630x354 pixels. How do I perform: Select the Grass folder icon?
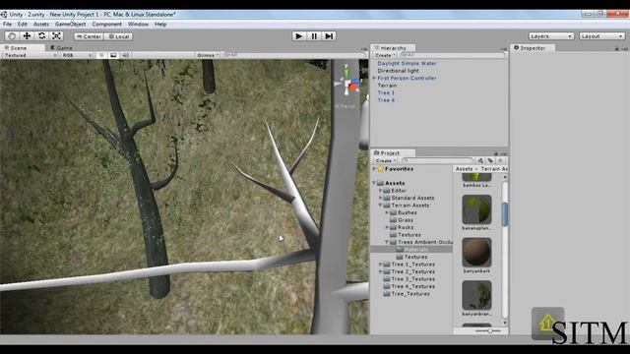click(x=394, y=220)
